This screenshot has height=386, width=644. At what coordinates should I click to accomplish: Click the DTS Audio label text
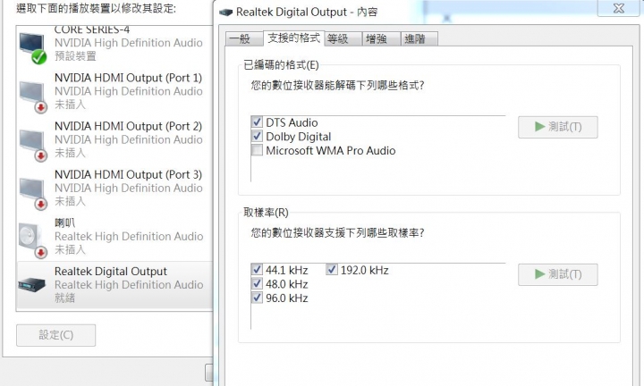[x=292, y=122]
